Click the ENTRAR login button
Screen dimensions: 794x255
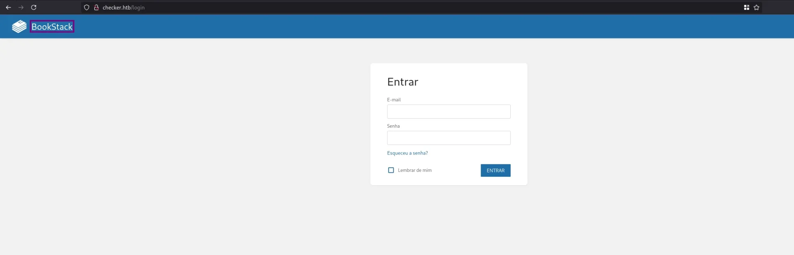(495, 170)
